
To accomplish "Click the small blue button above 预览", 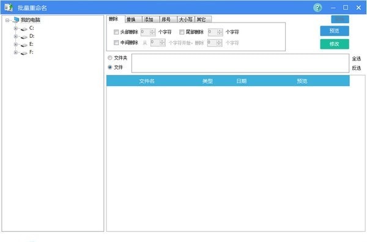I will coord(340,19).
